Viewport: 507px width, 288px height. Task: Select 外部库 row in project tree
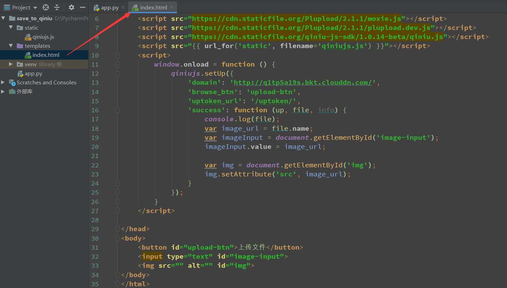(x=44, y=91)
